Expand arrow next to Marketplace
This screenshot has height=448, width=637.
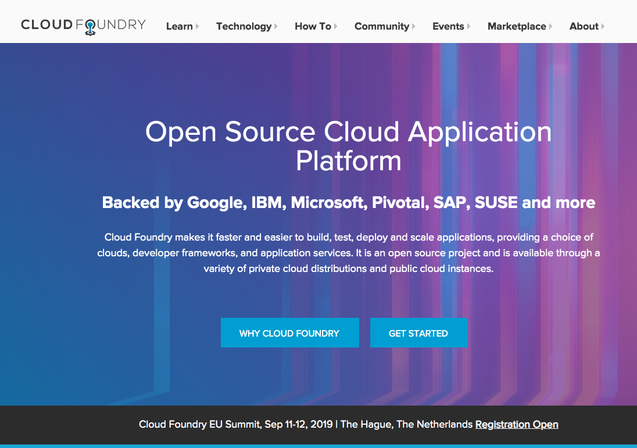pyautogui.click(x=550, y=26)
